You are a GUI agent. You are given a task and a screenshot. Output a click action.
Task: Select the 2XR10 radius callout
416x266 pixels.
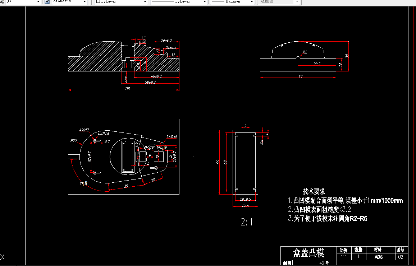pos(172,137)
